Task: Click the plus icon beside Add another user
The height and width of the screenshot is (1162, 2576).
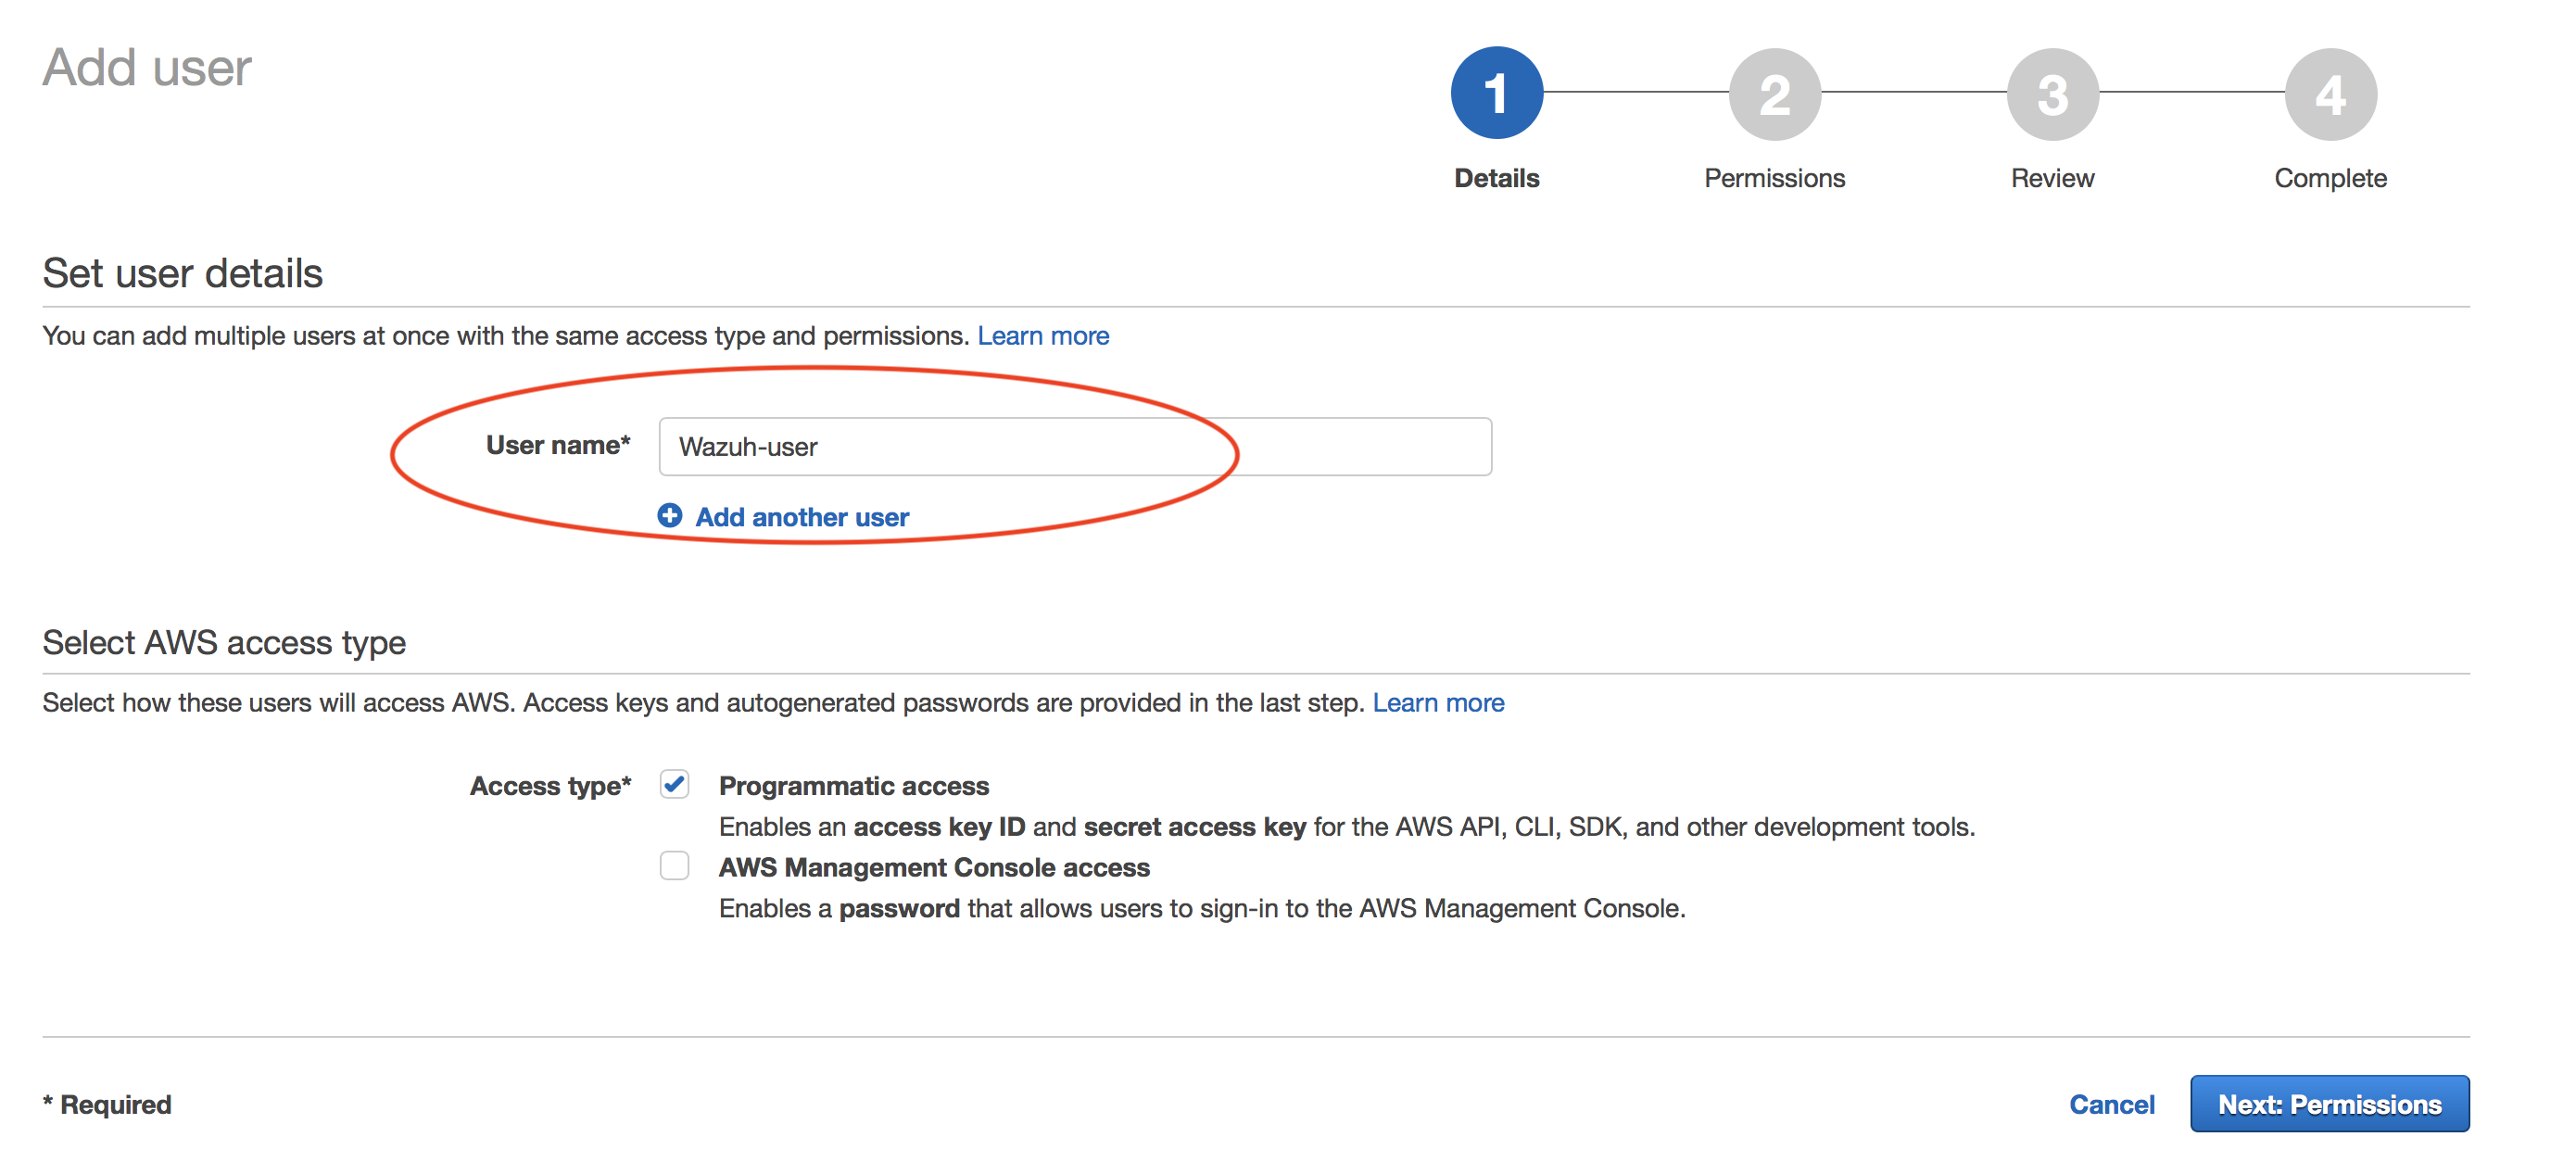Action: click(x=669, y=515)
